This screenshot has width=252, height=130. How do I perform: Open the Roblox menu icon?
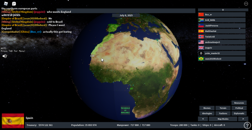(6, 4)
